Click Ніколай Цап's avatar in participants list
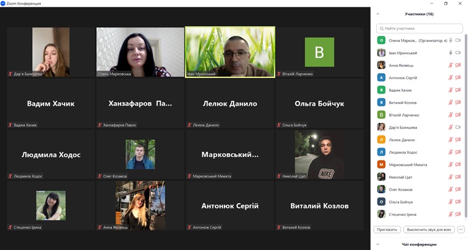 coord(381,177)
